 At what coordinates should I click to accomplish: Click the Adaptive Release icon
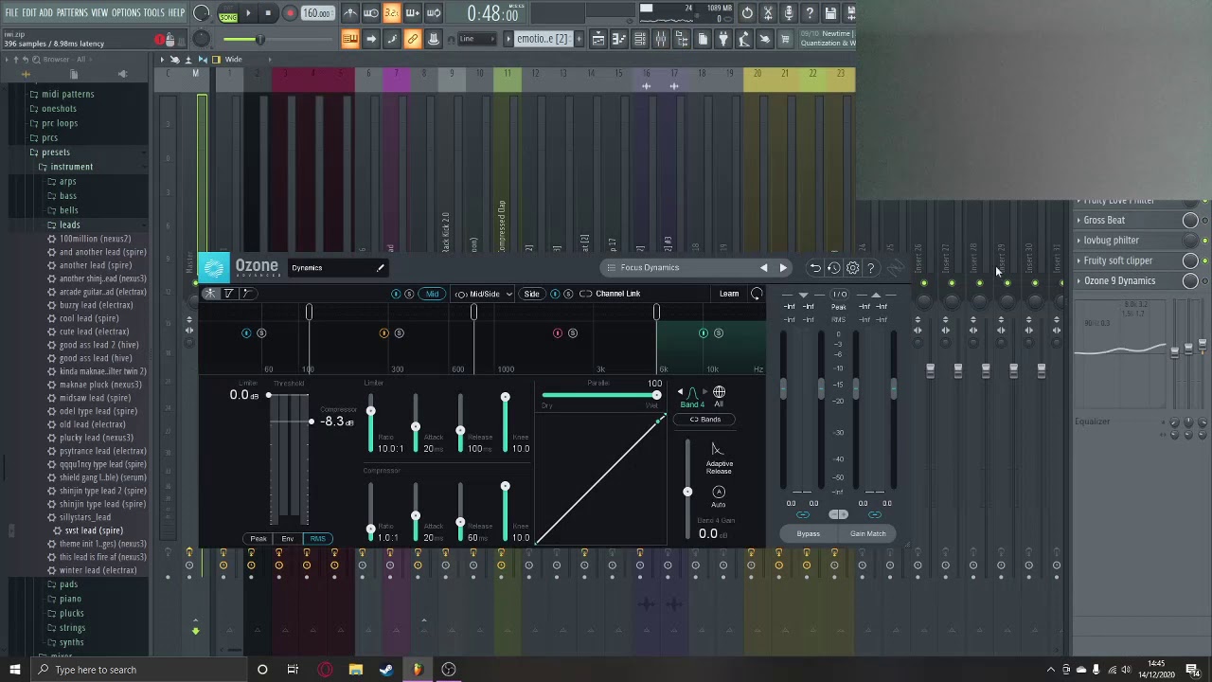tap(718, 450)
